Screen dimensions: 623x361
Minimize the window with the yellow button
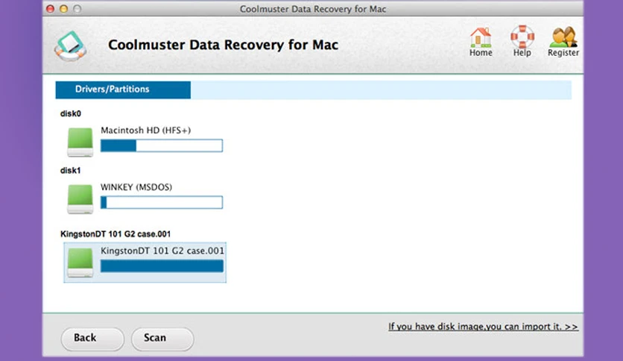(x=63, y=9)
